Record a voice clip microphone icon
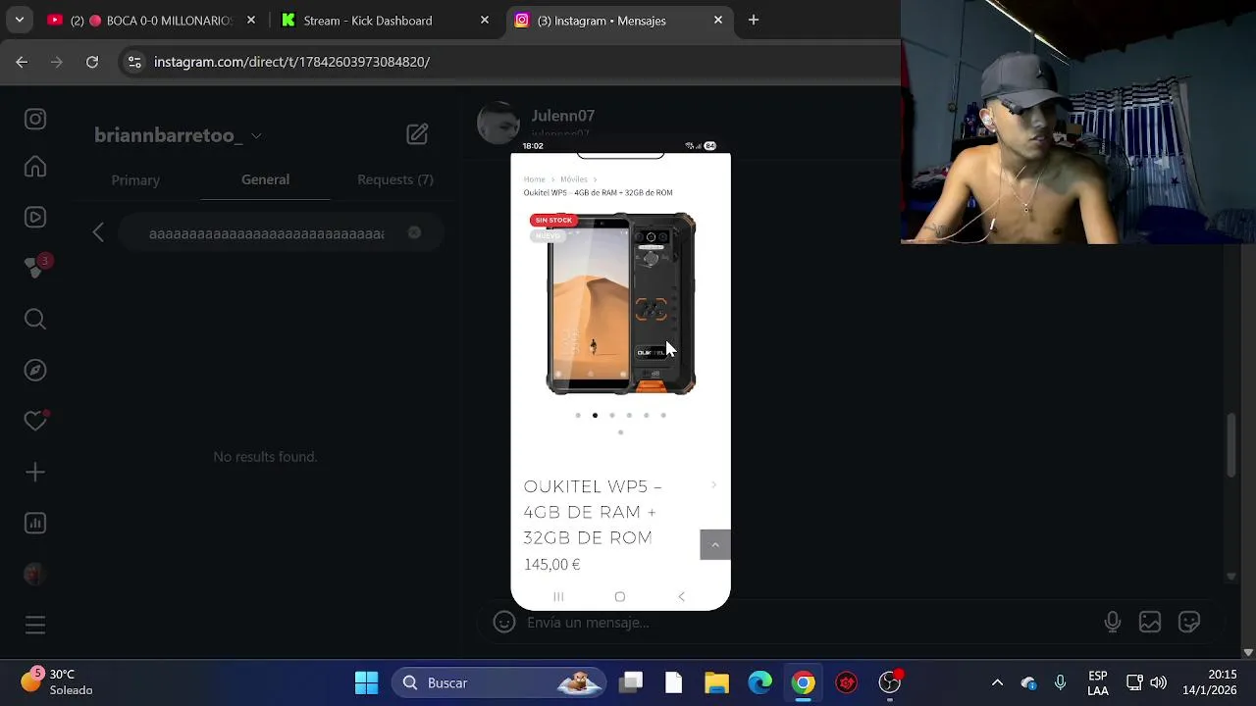1256x706 pixels. coord(1112,622)
